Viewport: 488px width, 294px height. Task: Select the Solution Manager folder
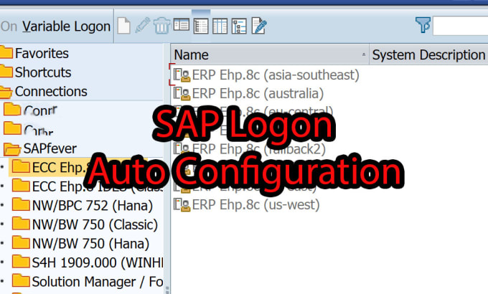click(x=88, y=282)
